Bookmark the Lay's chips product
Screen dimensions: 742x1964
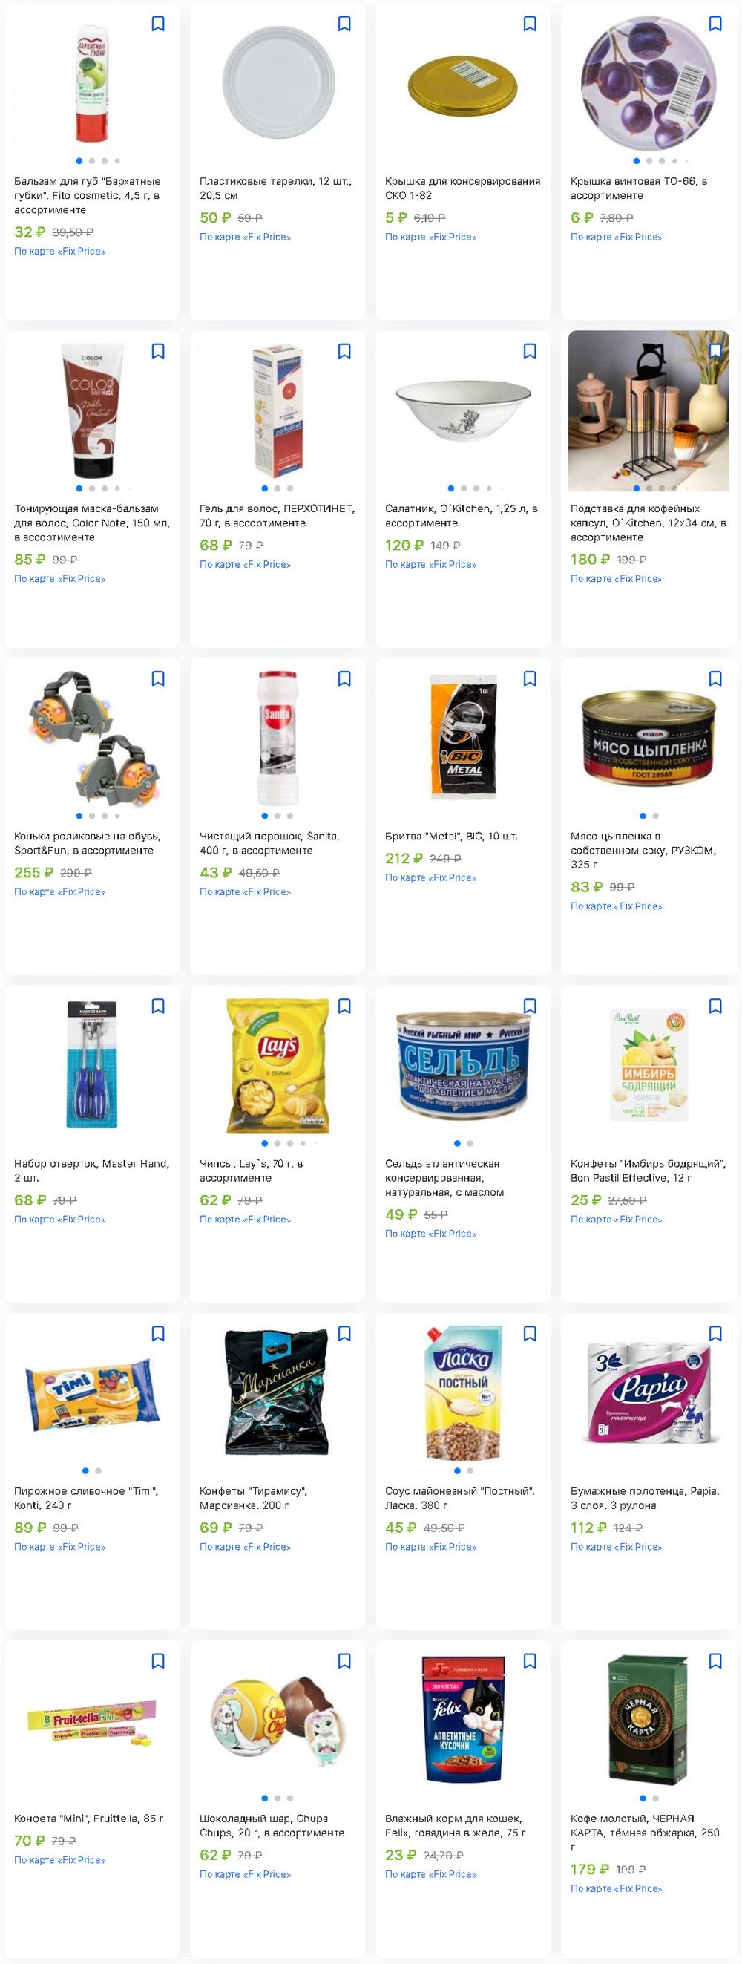tap(344, 1006)
